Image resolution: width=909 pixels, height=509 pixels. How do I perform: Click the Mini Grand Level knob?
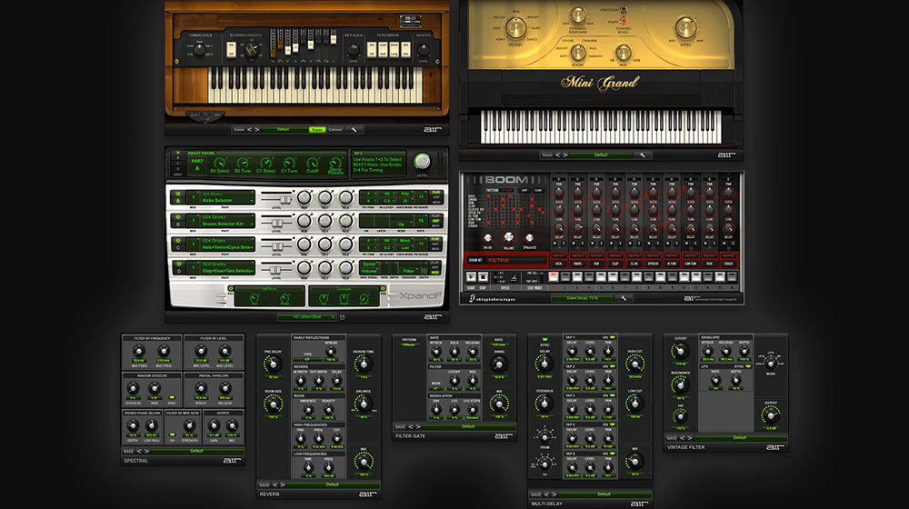(685, 27)
